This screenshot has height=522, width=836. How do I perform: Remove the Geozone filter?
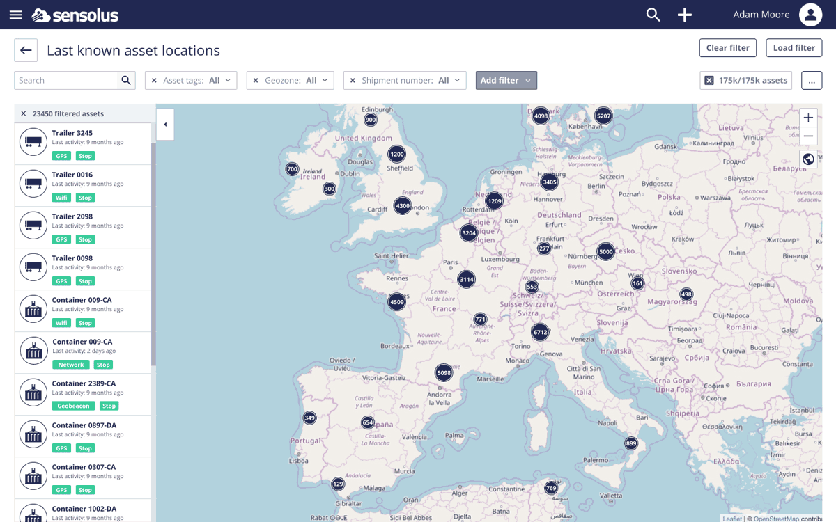(256, 81)
